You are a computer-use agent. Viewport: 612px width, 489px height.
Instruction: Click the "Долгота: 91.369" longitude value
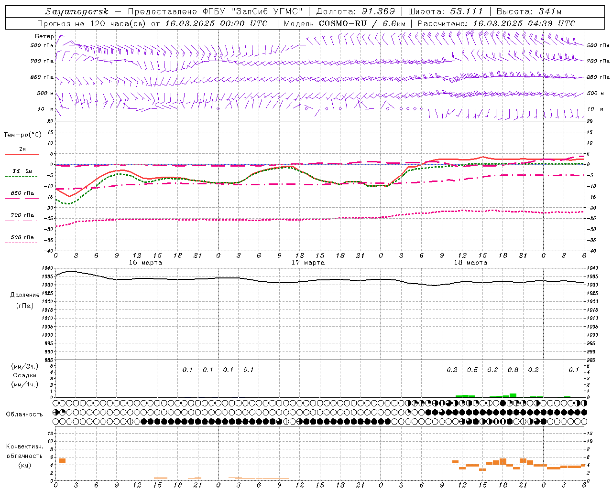(356, 11)
